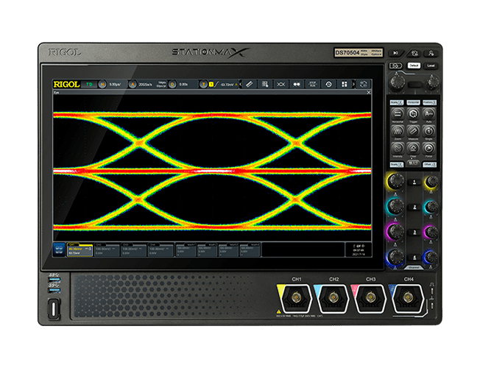The image size is (480, 368).
Task: Click the trigger level knob at top right
Action: (x=433, y=82)
